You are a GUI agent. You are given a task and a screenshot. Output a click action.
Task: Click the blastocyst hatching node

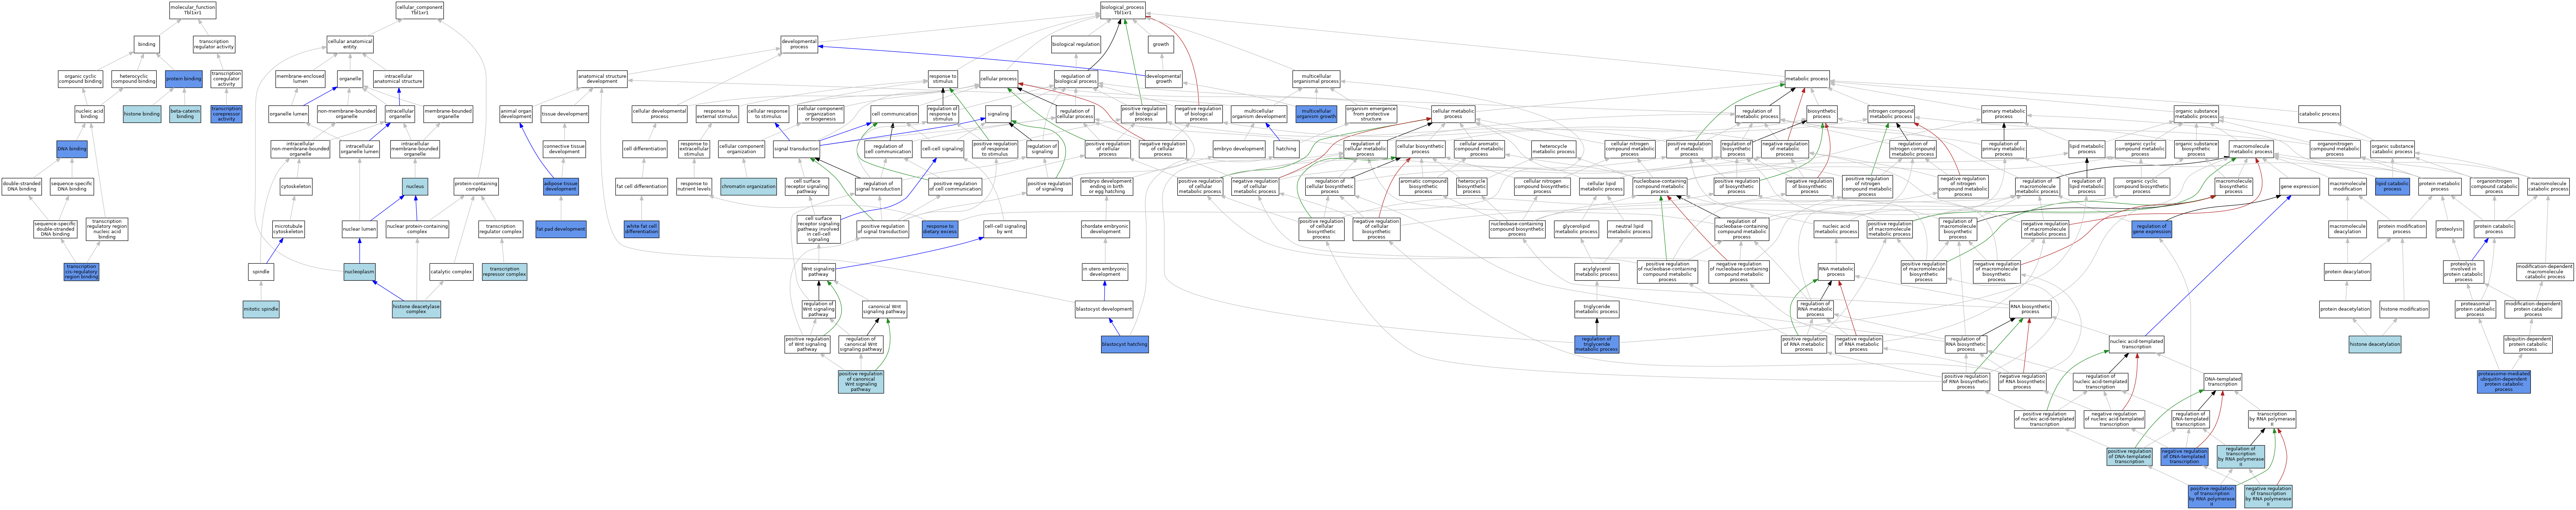click(1125, 344)
